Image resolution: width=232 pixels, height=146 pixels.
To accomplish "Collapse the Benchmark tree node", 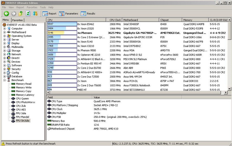I will tap(5, 80).
